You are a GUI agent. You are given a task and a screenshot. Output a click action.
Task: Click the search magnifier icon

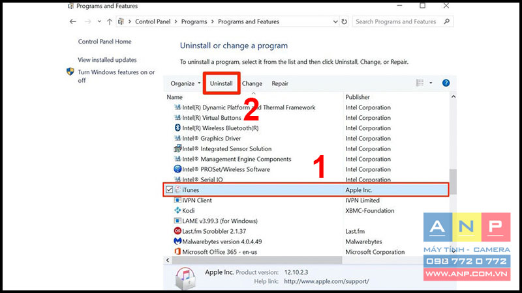point(447,21)
